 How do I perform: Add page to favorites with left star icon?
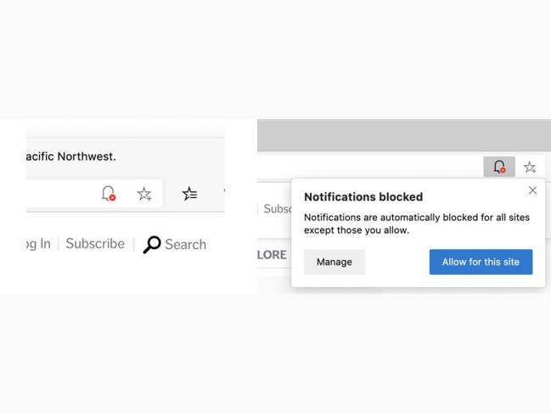click(x=144, y=194)
